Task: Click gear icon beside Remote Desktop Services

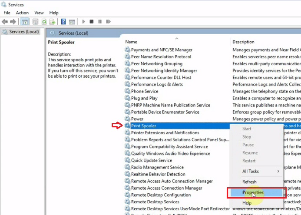Action: [x=127, y=202]
